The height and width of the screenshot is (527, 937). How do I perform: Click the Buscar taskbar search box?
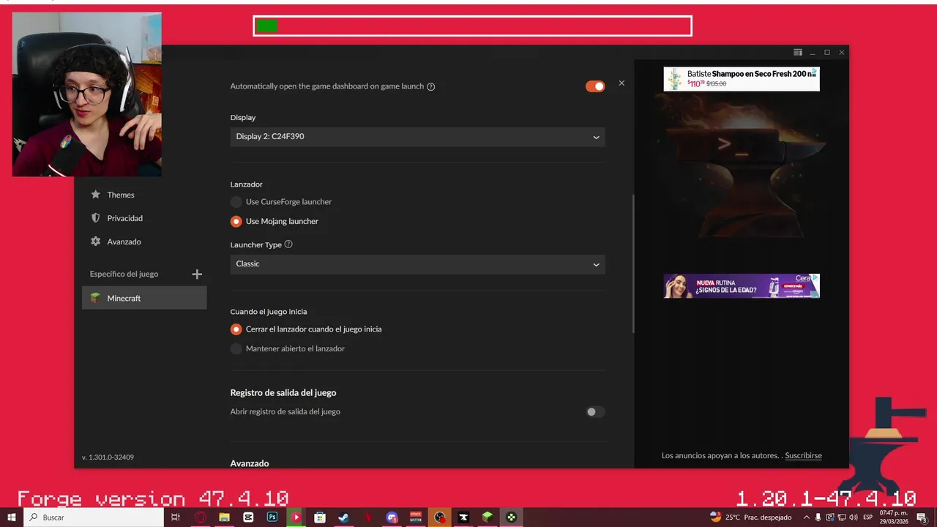(93, 517)
